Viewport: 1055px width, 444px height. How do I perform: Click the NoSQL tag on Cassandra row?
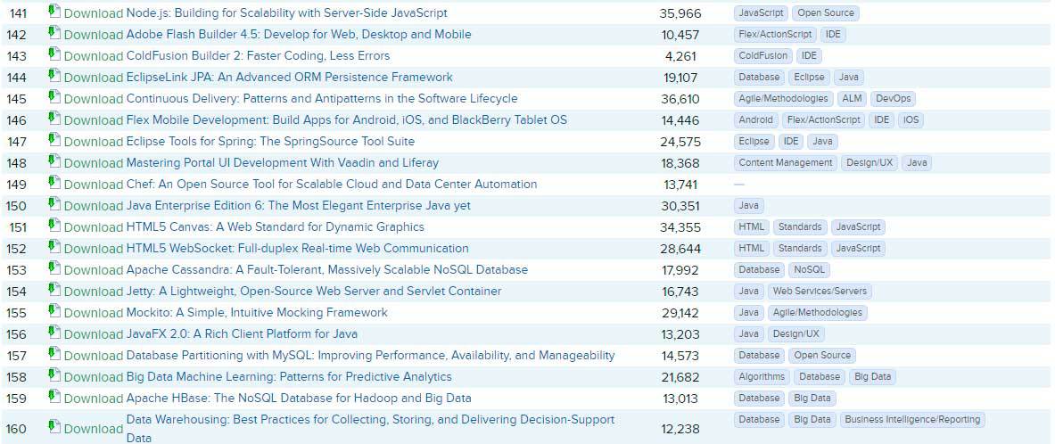click(x=810, y=270)
